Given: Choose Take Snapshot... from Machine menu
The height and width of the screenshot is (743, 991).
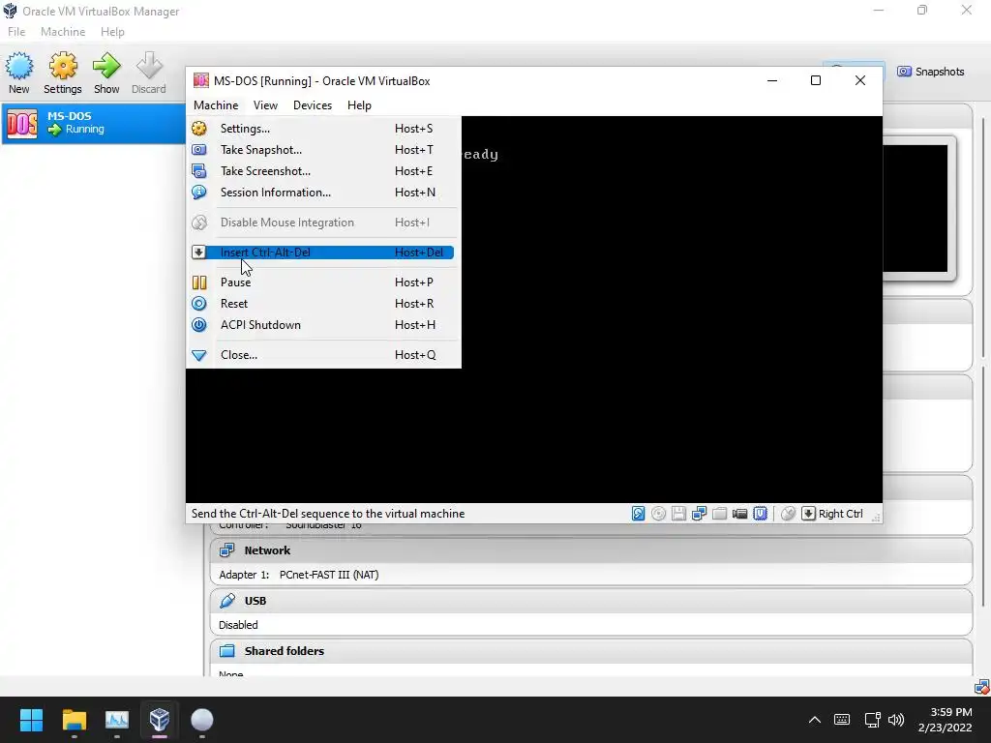Looking at the screenshot, I should coord(322,150).
